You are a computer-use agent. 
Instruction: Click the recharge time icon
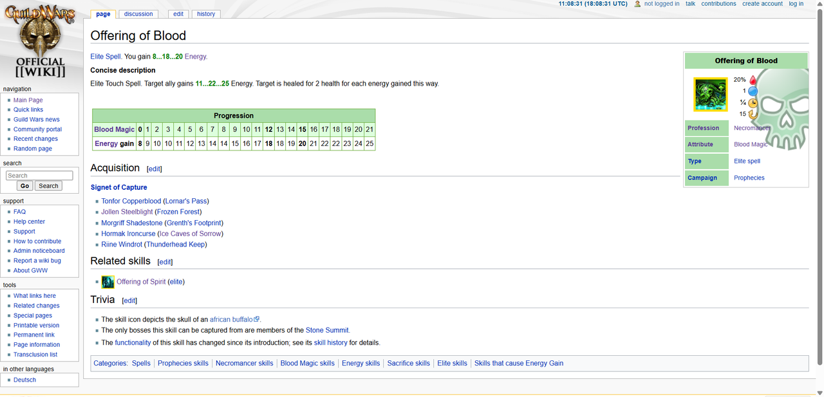pos(752,114)
